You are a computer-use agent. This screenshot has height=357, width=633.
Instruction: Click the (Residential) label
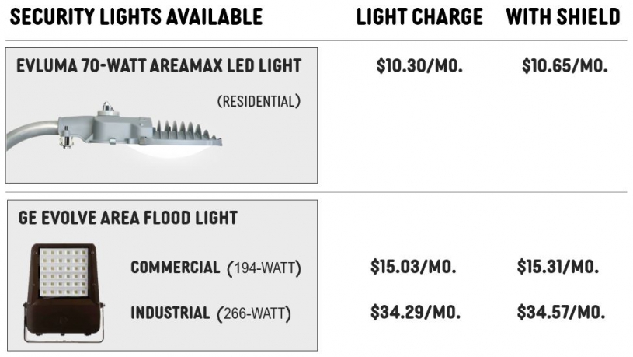(259, 101)
